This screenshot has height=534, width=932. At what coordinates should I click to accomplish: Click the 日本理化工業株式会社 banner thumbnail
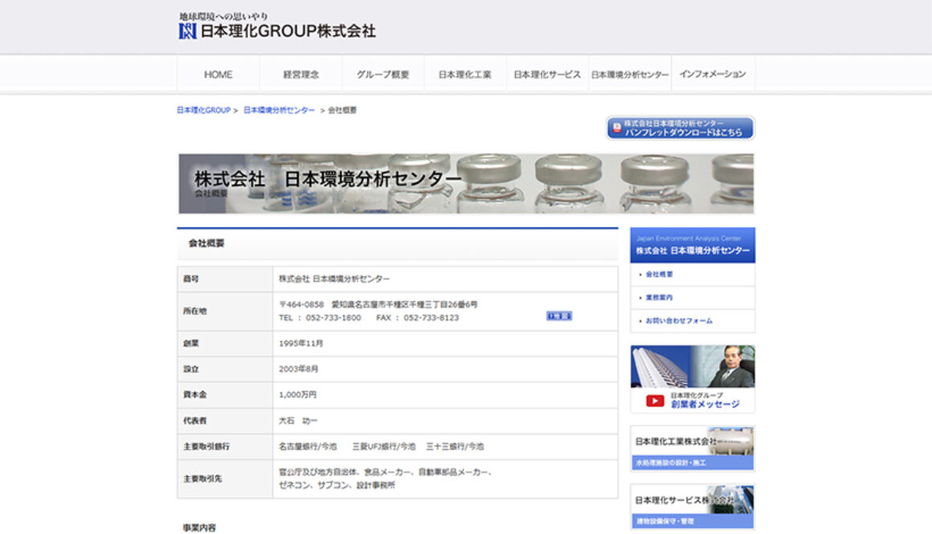click(x=692, y=448)
